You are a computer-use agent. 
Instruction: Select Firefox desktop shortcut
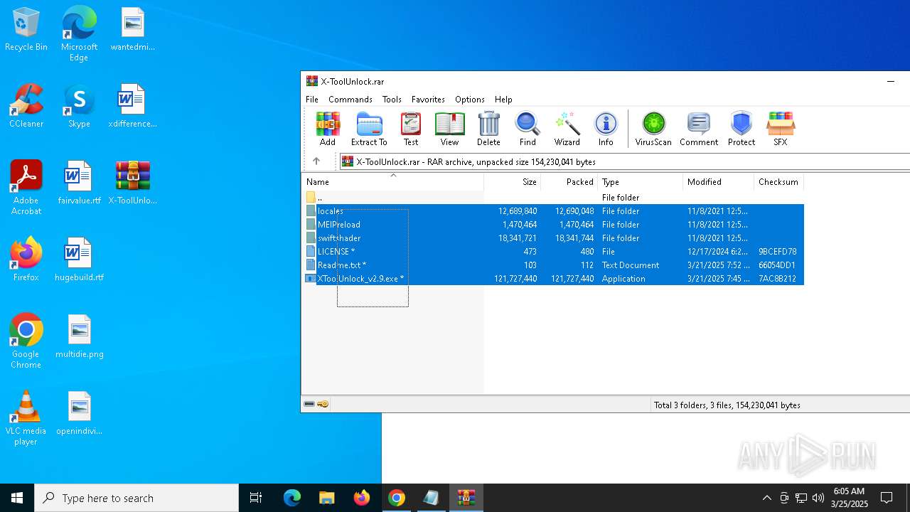[x=26, y=260]
